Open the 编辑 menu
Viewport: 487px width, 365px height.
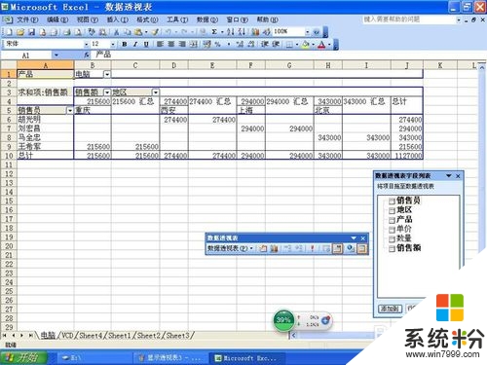57,19
